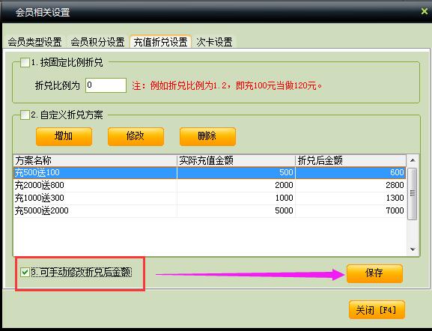Screen dimensions: 432x331
Task: Click the 修改 button
Action: coord(136,136)
